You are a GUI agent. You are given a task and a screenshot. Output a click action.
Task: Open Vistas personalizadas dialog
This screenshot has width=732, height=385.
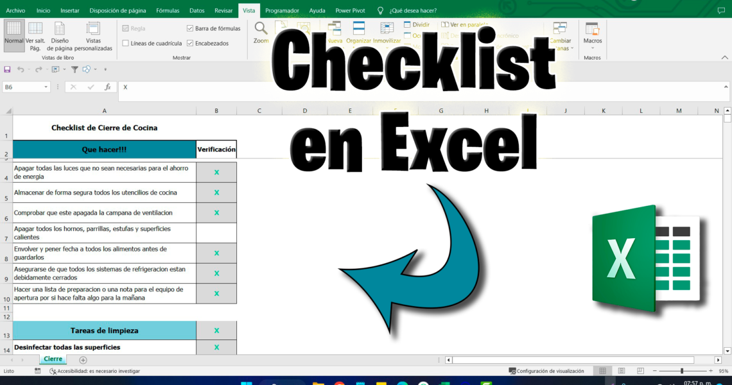[93, 35]
